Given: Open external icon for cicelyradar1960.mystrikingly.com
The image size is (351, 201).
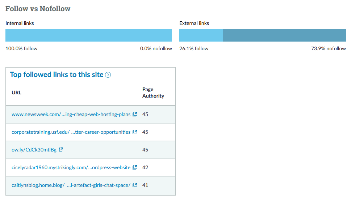Looking at the screenshot, I should tap(135, 167).
